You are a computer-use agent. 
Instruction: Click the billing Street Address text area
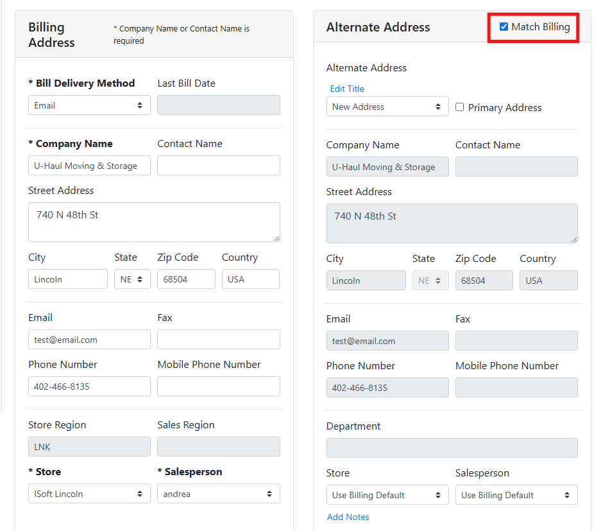[154, 222]
